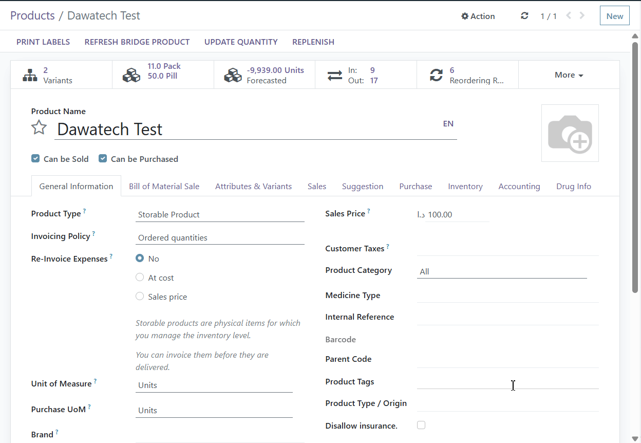
Task: Show help tooltip for Product Type
Action: click(x=84, y=211)
